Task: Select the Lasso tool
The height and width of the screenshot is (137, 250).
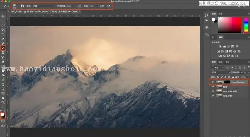Action: pos(3,25)
